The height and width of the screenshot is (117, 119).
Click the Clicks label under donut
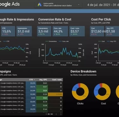coord(80,104)
